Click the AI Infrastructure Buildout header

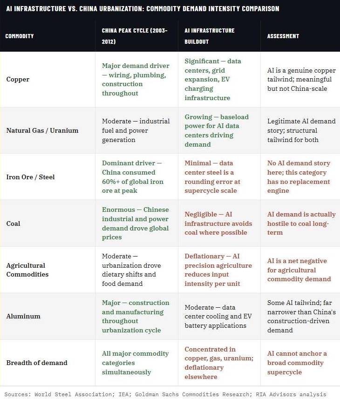[210, 36]
